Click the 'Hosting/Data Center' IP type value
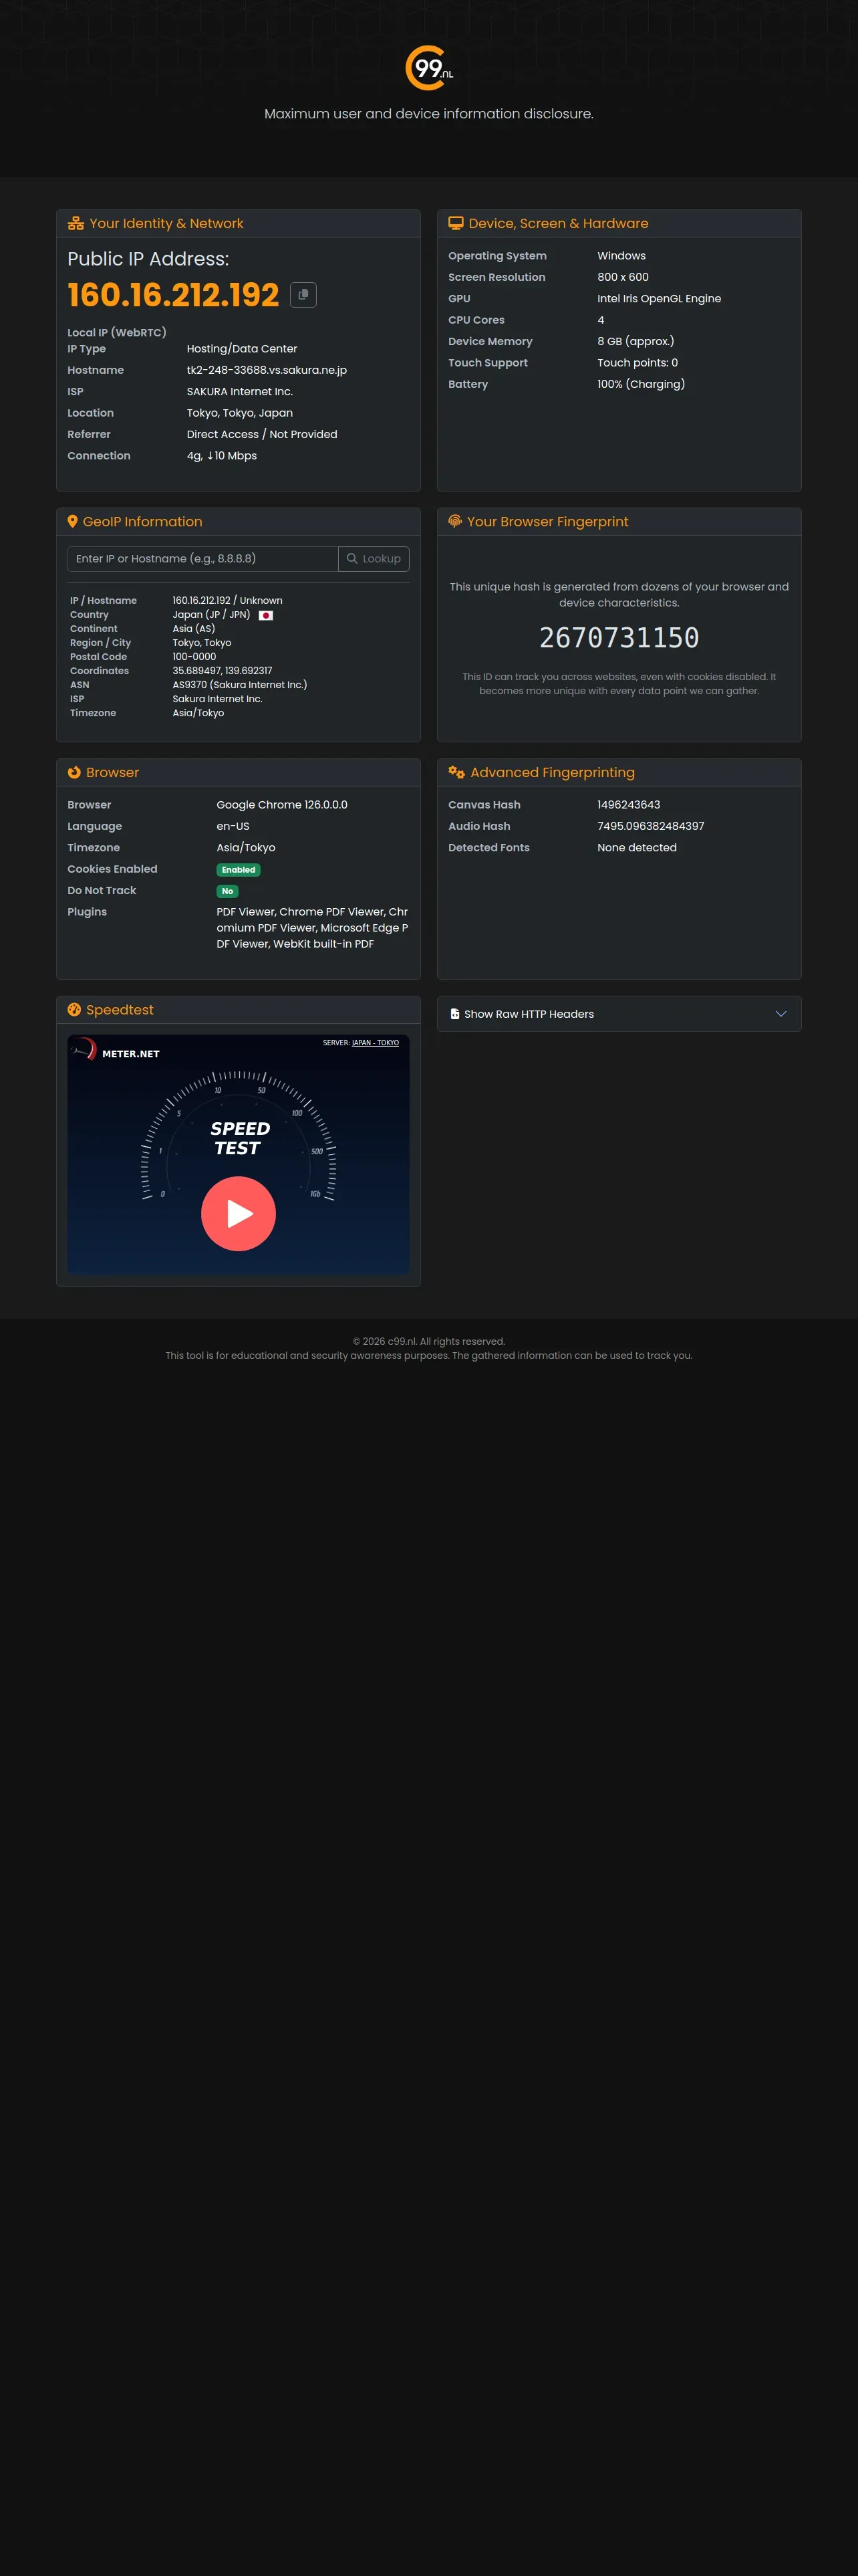 [x=242, y=349]
